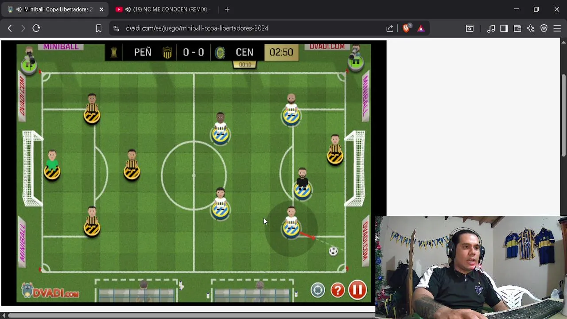This screenshot has width=567, height=319.
Task: Mute the YouTube tab audio icon
Action: [x=128, y=9]
